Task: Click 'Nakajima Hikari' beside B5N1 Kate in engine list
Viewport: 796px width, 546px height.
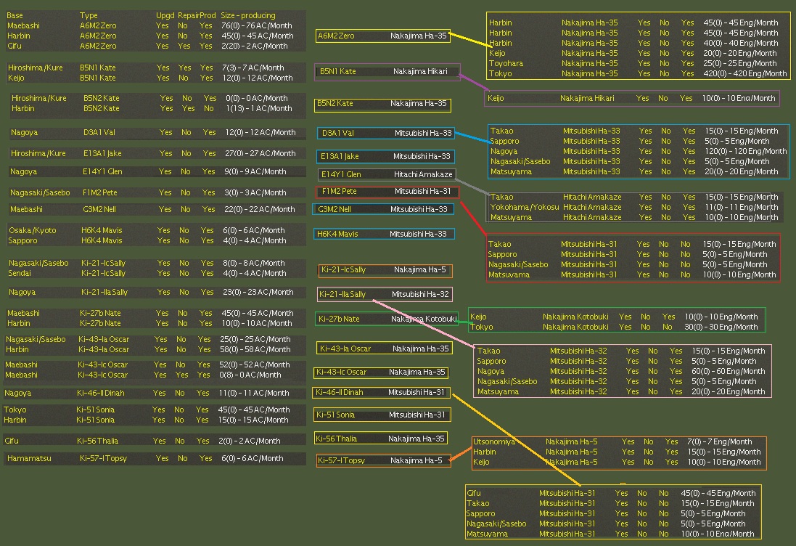Action: point(420,71)
